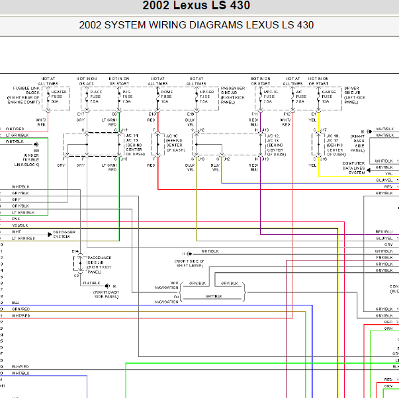Select the E10 connector pin label
399x398 pixels.
[191, 114]
